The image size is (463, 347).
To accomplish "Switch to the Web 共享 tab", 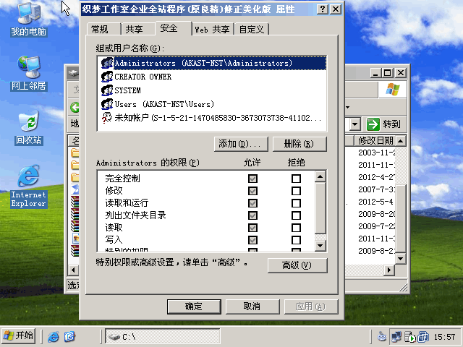I will click(212, 30).
